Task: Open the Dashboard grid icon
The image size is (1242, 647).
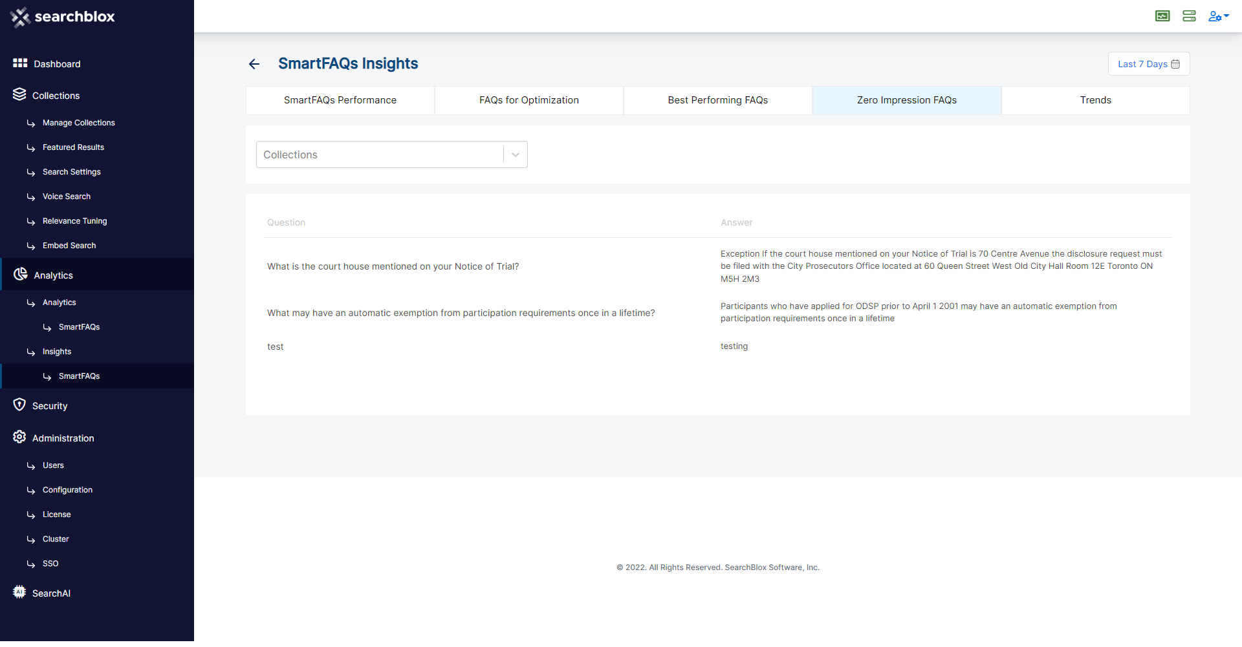Action: tap(20, 63)
